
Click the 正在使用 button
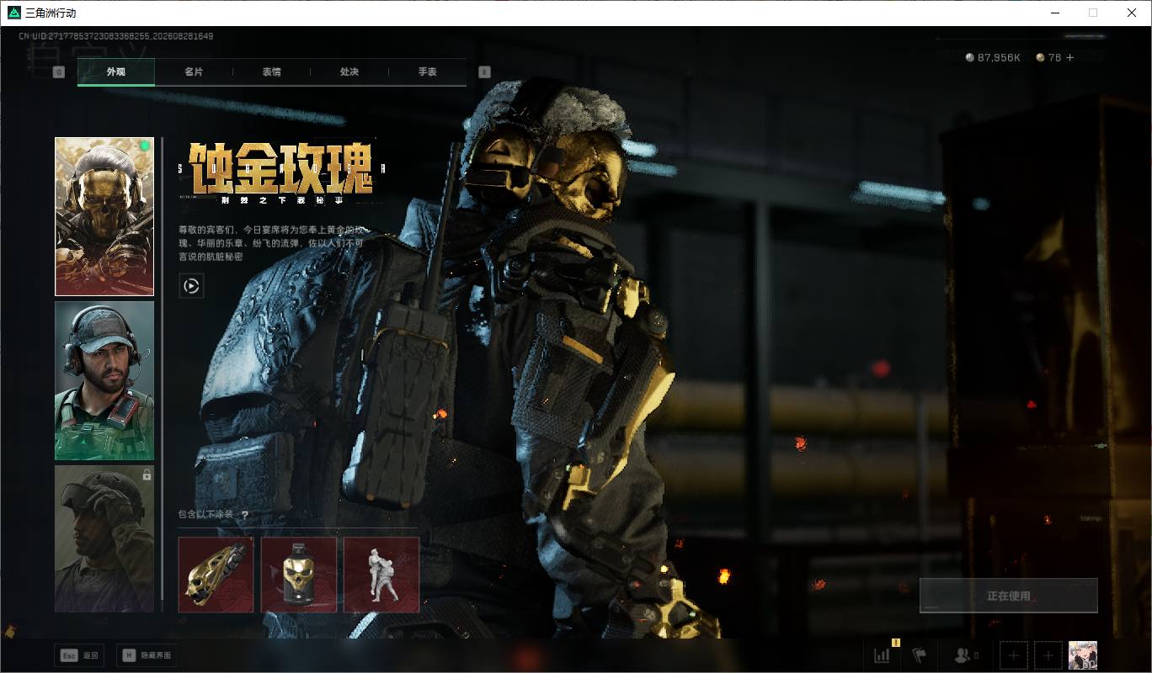coord(1009,596)
